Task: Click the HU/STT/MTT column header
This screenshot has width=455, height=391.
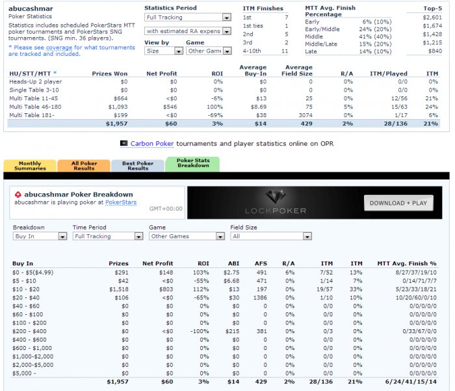Action: coord(32,74)
